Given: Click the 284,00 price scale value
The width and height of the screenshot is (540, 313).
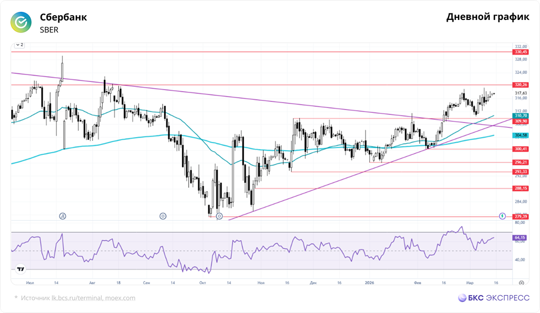Looking at the screenshot, I should coord(521,201).
